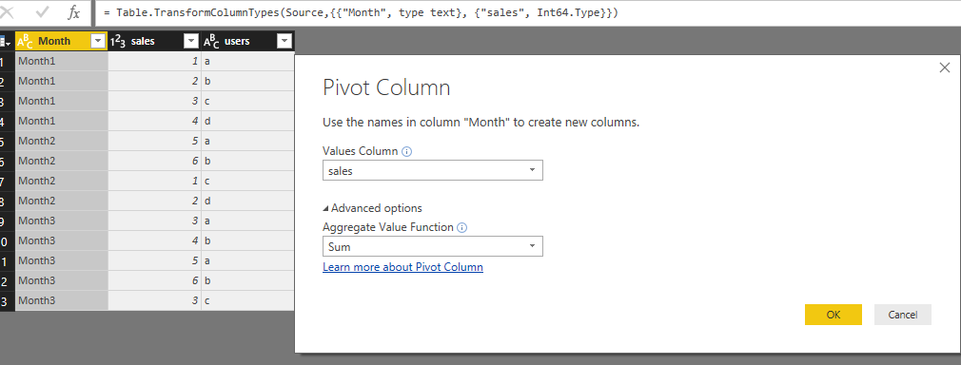Screen dimensions: 961x365
Task: Select sales value 5 in Month2 user a row
Action: (x=154, y=141)
